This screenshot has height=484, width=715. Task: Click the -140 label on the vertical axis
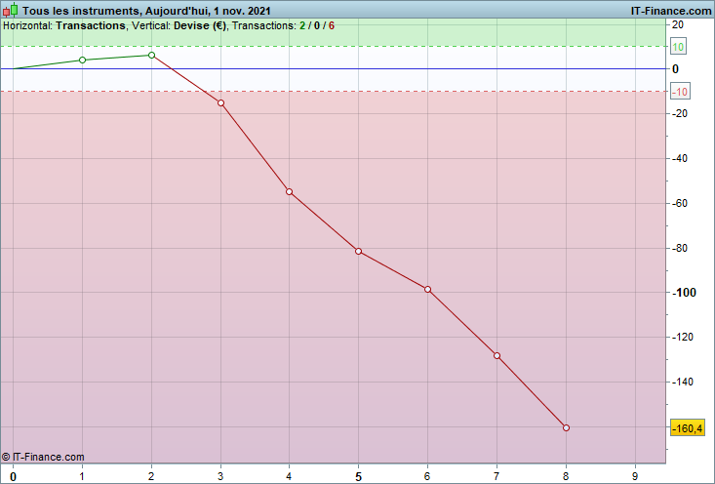pyautogui.click(x=684, y=382)
